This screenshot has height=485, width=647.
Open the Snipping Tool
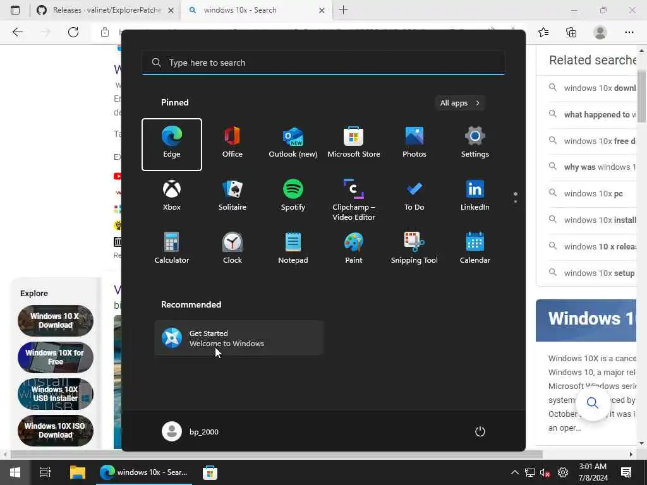coord(414,249)
